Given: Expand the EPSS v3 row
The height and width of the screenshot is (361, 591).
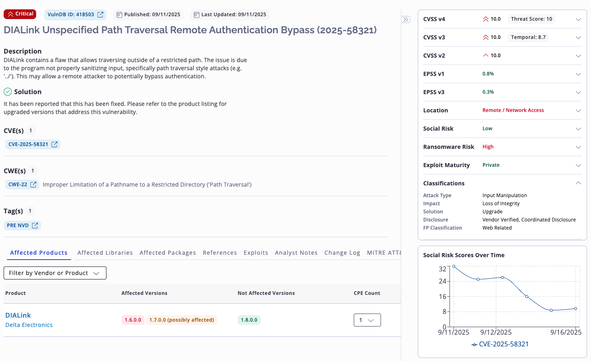Looking at the screenshot, I should pyautogui.click(x=578, y=92).
